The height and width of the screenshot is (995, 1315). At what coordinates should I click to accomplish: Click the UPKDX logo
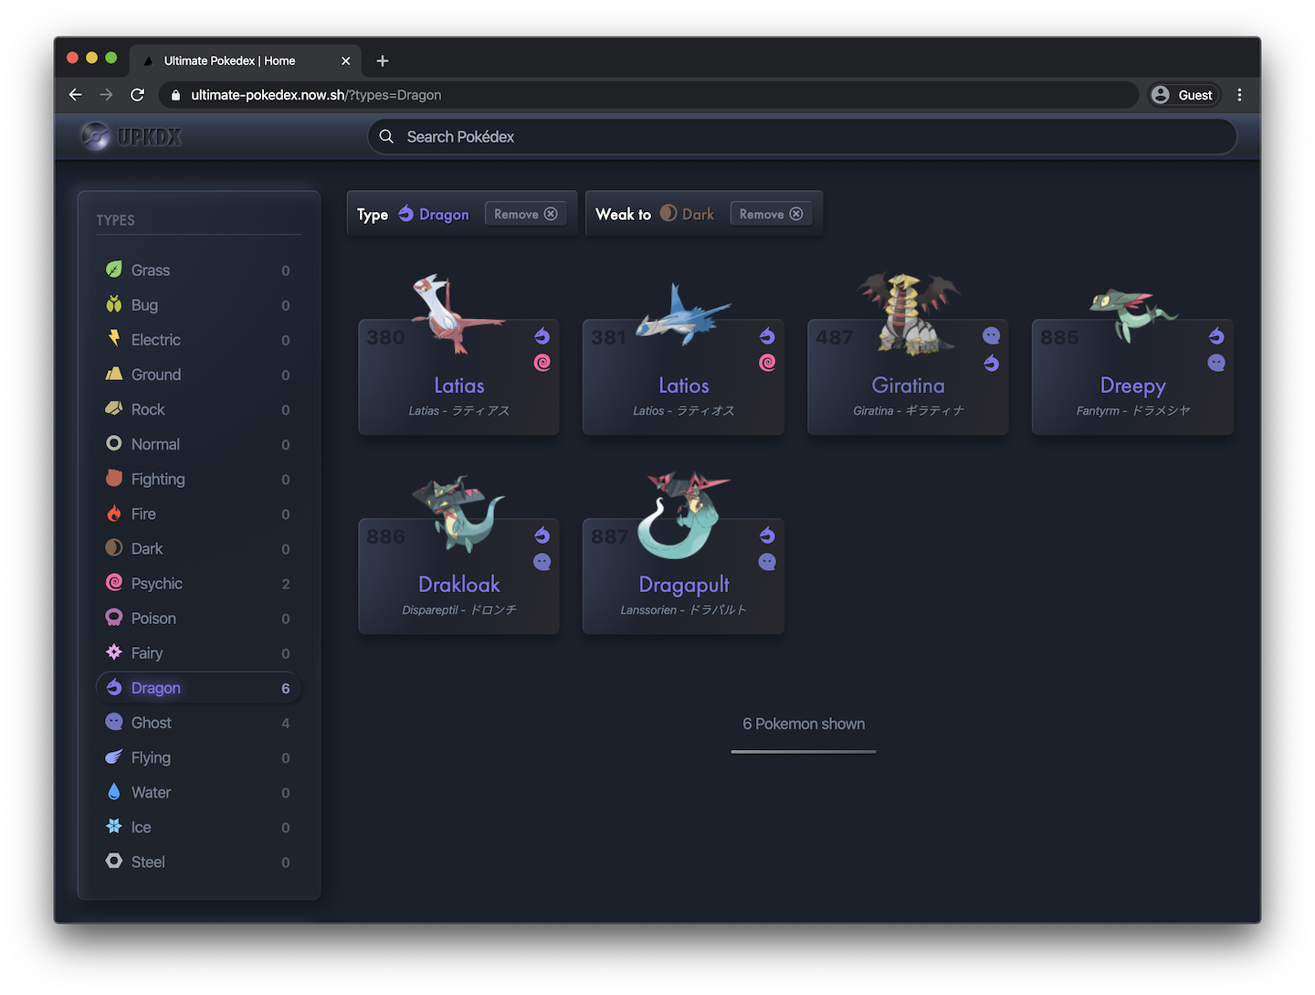coord(131,136)
